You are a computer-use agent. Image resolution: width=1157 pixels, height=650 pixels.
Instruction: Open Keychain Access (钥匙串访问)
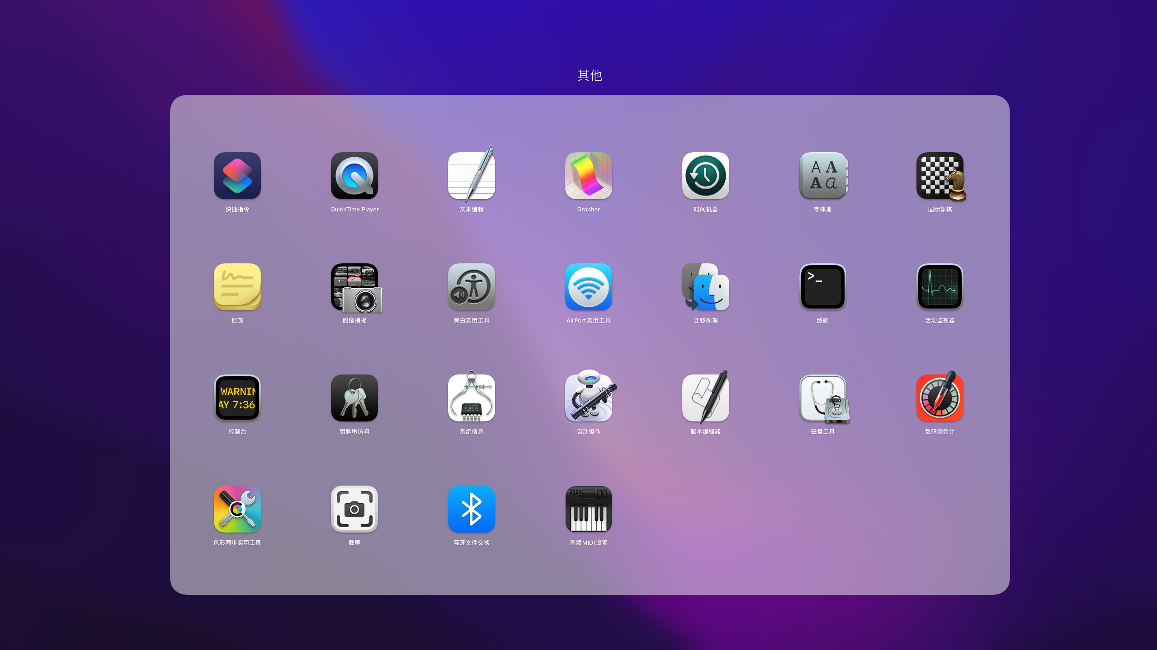[354, 398]
